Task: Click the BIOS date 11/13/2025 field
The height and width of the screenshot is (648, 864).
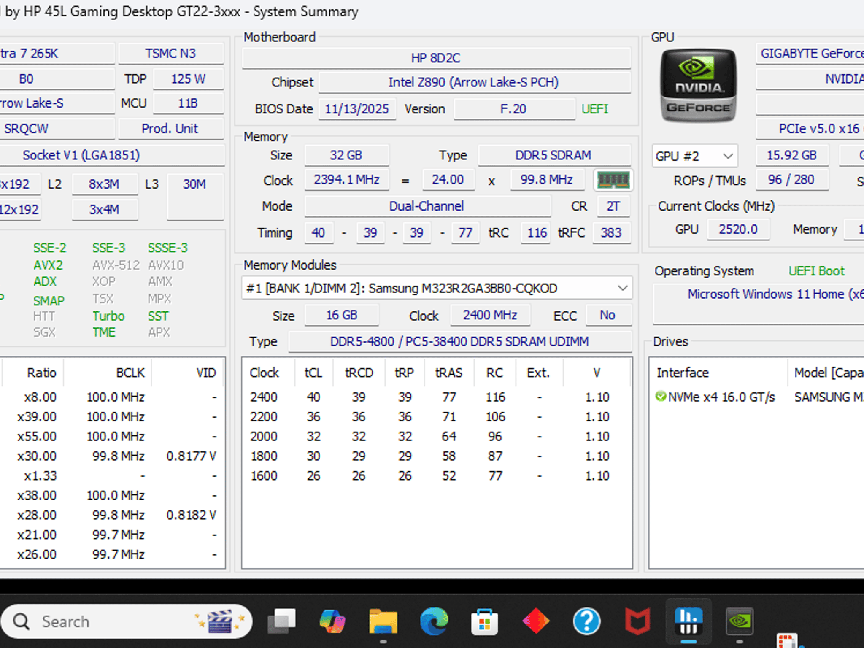Action: [357, 109]
